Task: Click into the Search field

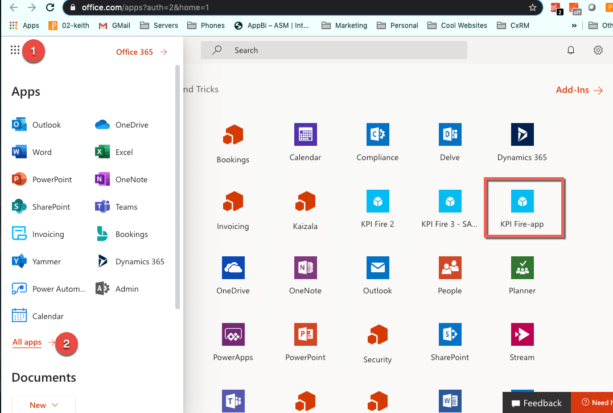Action: point(334,50)
